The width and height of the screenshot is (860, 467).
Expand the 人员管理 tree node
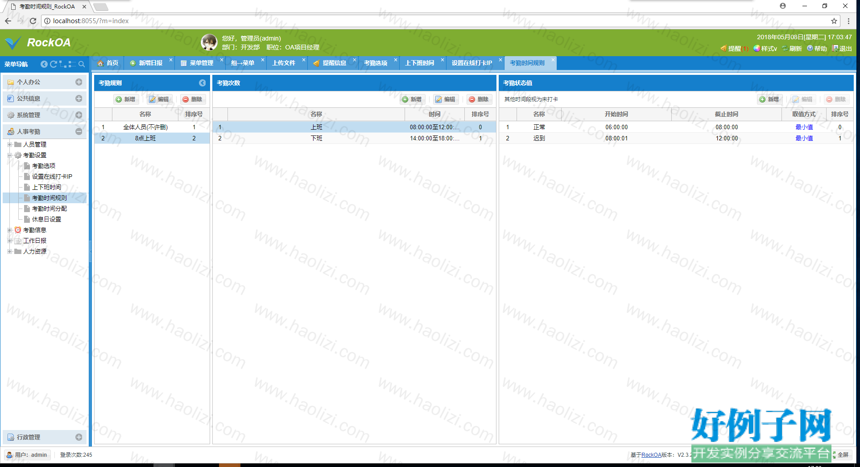pos(9,144)
